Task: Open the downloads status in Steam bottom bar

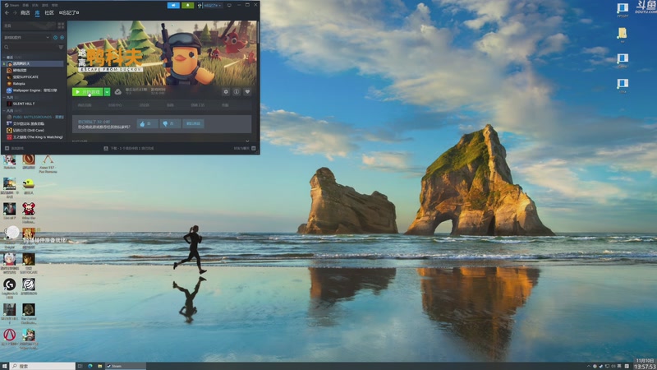Action: point(129,149)
